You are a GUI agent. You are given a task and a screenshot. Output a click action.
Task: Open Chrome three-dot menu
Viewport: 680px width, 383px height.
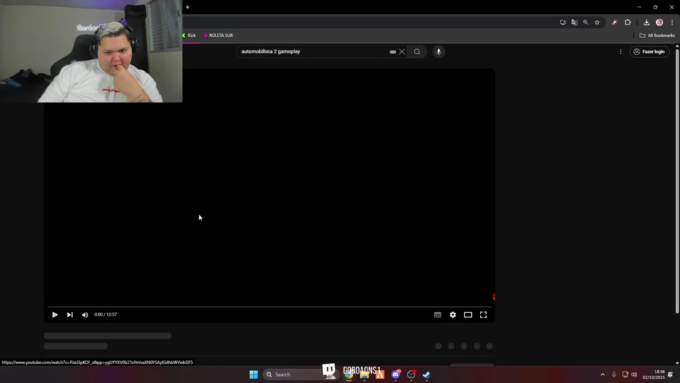tap(672, 22)
